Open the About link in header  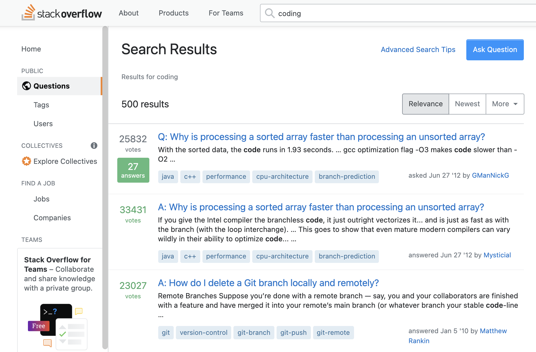(129, 13)
